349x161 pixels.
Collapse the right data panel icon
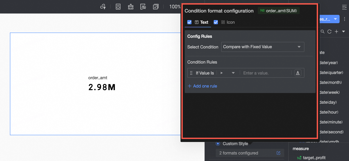[x=344, y=7]
